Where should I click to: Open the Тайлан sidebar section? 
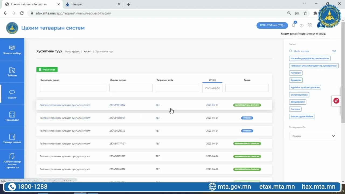12,72
